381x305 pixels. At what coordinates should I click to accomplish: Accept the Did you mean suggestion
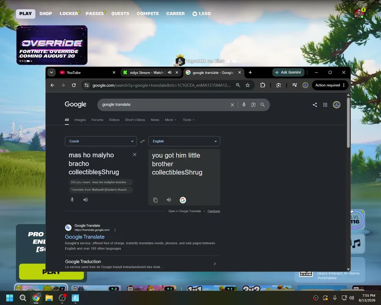pos(101,182)
